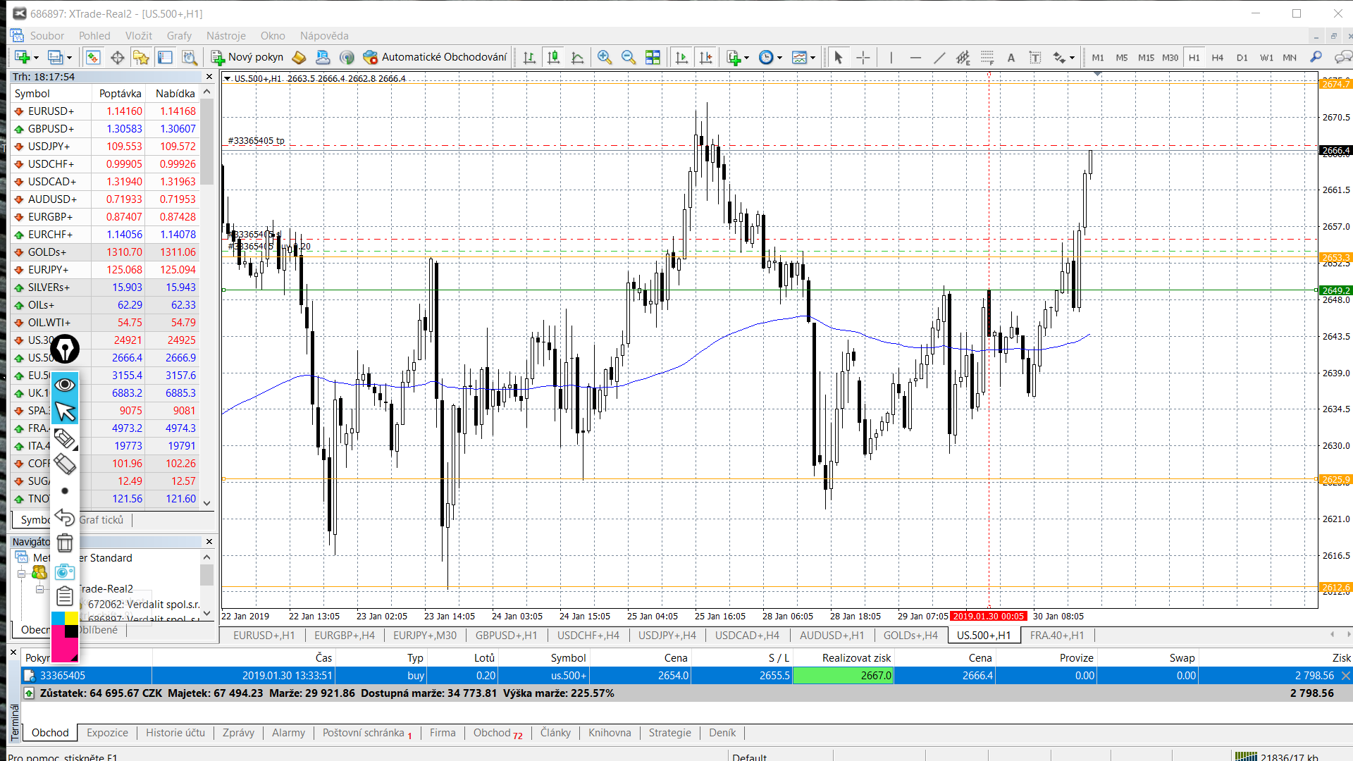The image size is (1353, 761).
Task: Zoom in on the chart
Action: point(604,58)
